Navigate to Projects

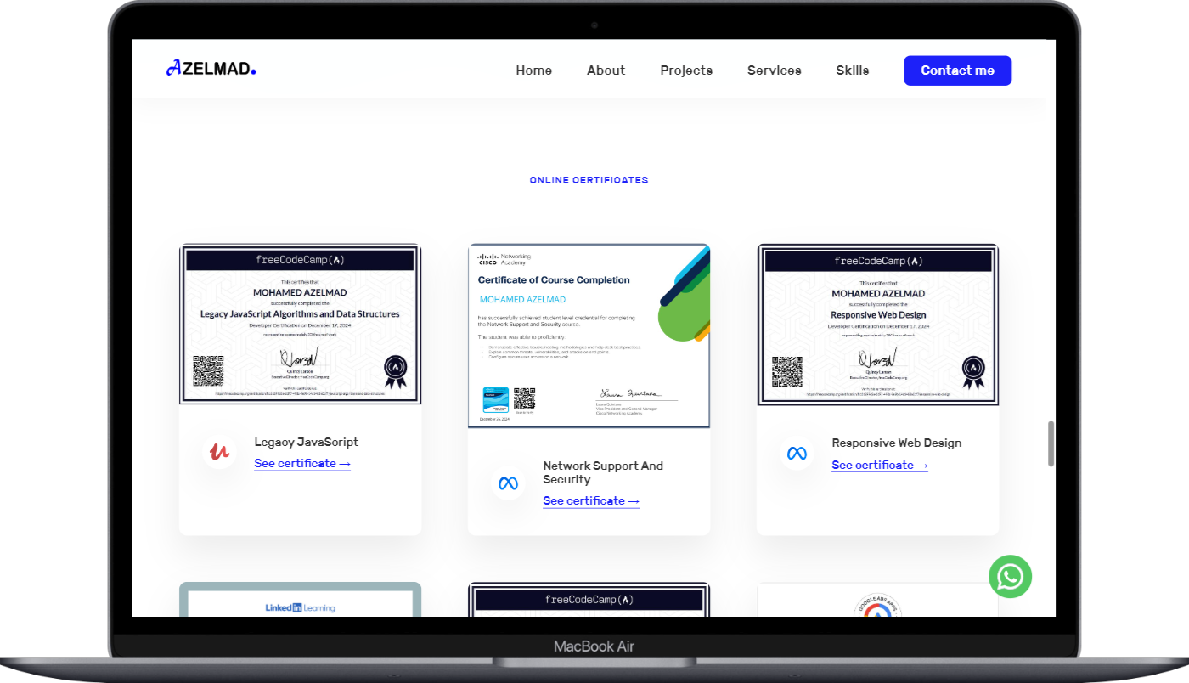click(685, 71)
